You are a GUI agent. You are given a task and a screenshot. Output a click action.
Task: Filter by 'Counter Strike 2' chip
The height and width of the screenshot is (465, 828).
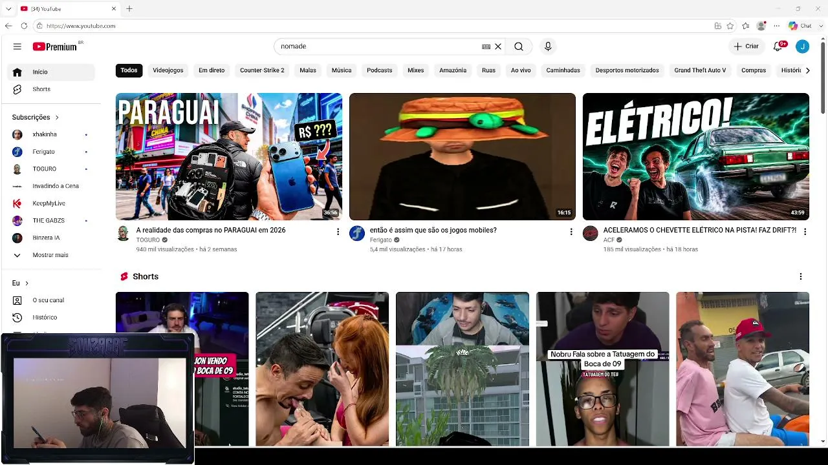[262, 70]
